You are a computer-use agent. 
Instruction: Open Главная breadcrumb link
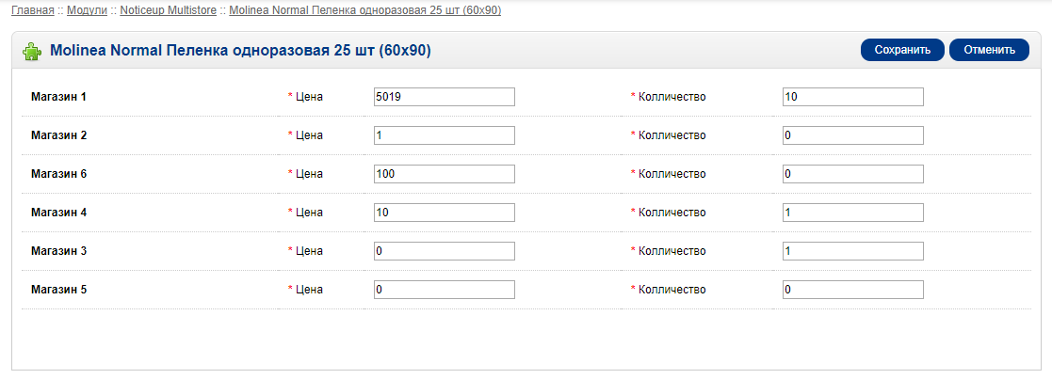[33, 10]
